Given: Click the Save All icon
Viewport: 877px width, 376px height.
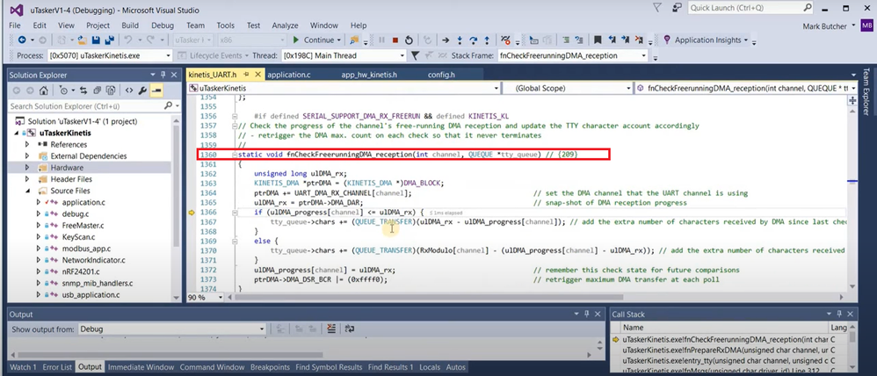Looking at the screenshot, I should coord(109,40).
